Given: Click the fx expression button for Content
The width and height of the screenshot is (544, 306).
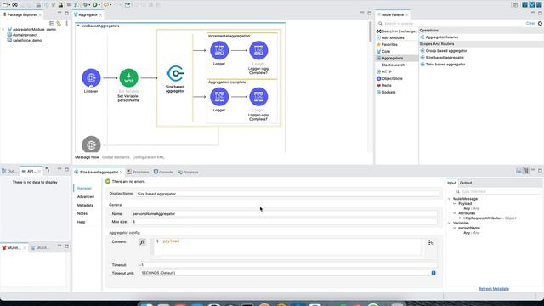Looking at the screenshot, I should click(x=142, y=241).
